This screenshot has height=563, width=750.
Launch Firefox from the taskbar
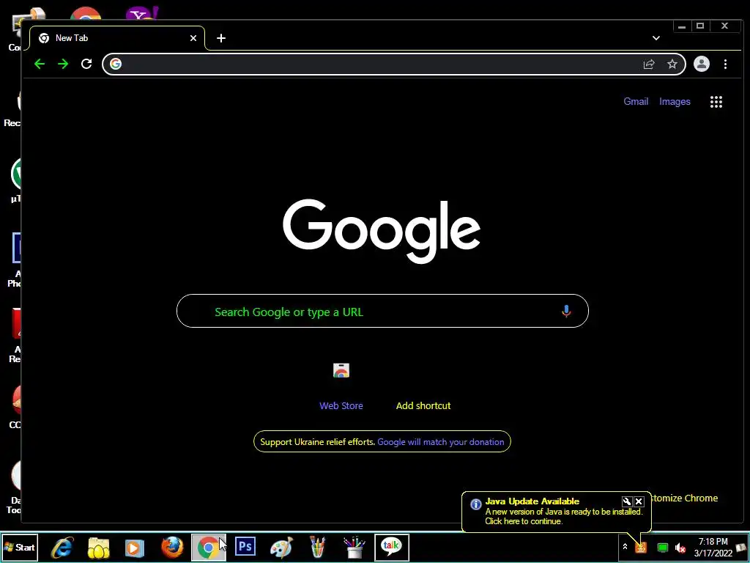[x=171, y=547]
